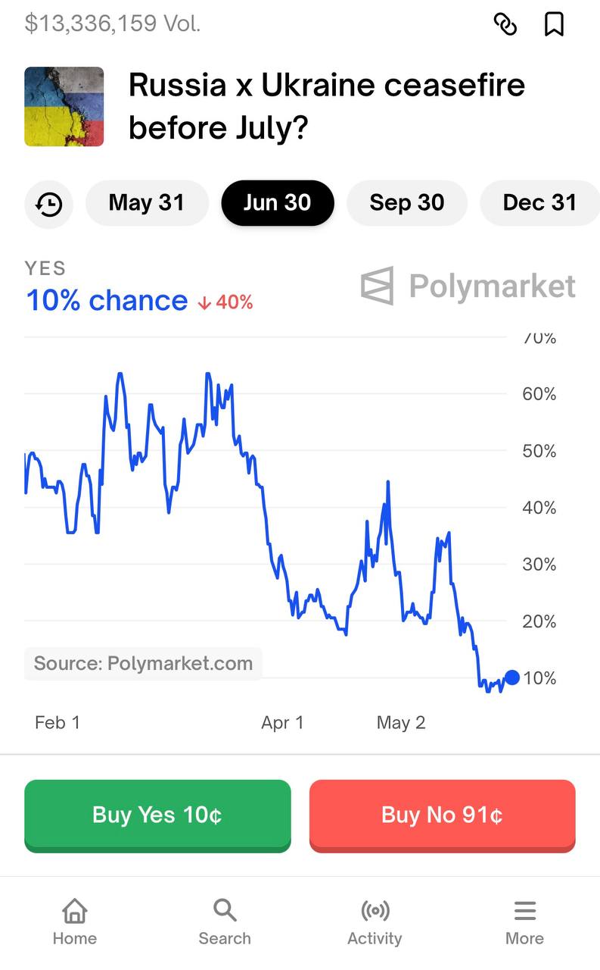The height and width of the screenshot is (970, 600).
Task: Open Search from the bottom bar
Action: (225, 921)
